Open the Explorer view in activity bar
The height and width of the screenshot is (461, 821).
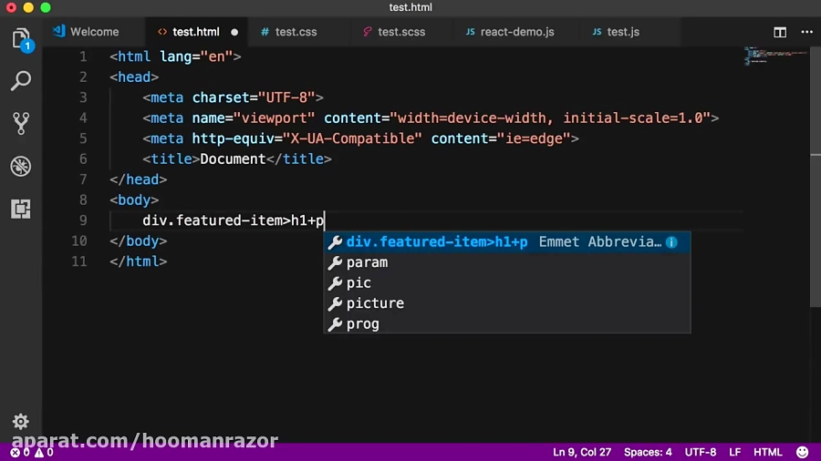click(x=20, y=39)
